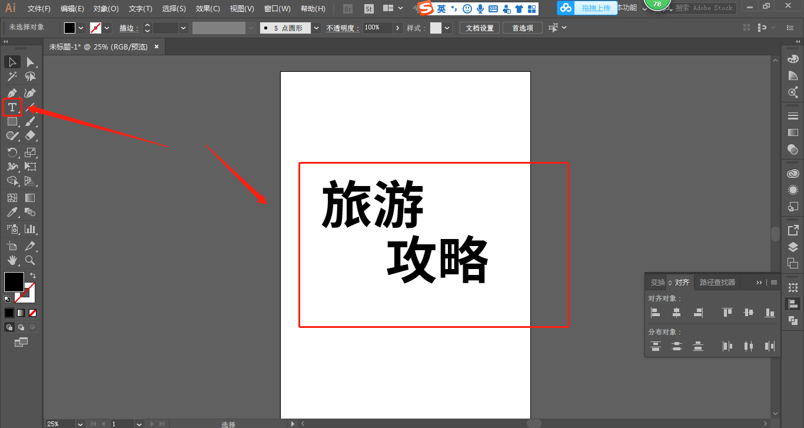The image size is (804, 428).
Task: Click horizontal align center icon
Action: 676,313
